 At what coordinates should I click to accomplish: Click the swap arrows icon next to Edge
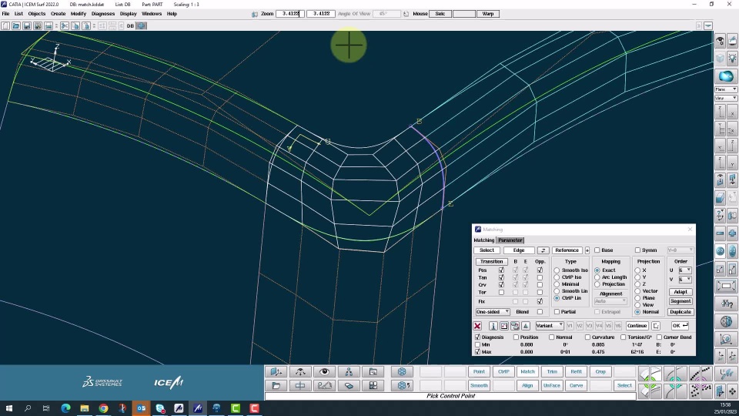(543, 250)
